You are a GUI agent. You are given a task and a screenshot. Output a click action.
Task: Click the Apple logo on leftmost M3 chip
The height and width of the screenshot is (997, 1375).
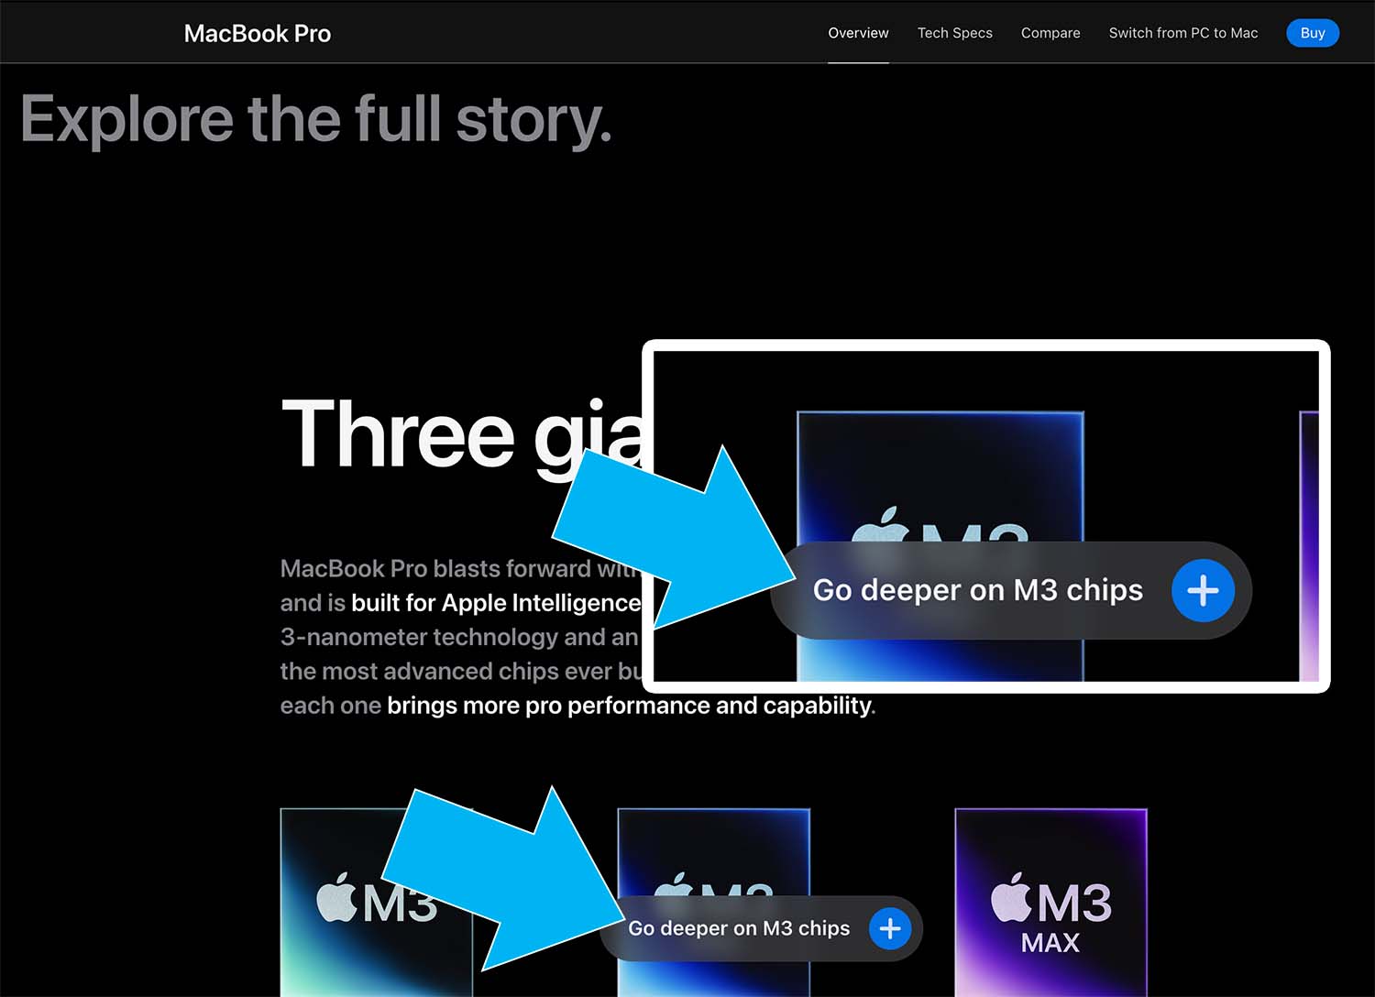point(336,897)
